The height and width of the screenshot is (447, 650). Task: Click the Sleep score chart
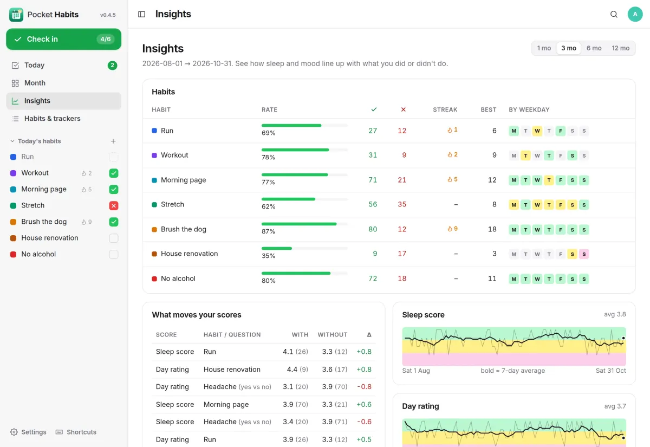point(514,346)
